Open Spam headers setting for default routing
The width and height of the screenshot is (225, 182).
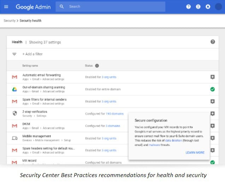click(x=49, y=148)
